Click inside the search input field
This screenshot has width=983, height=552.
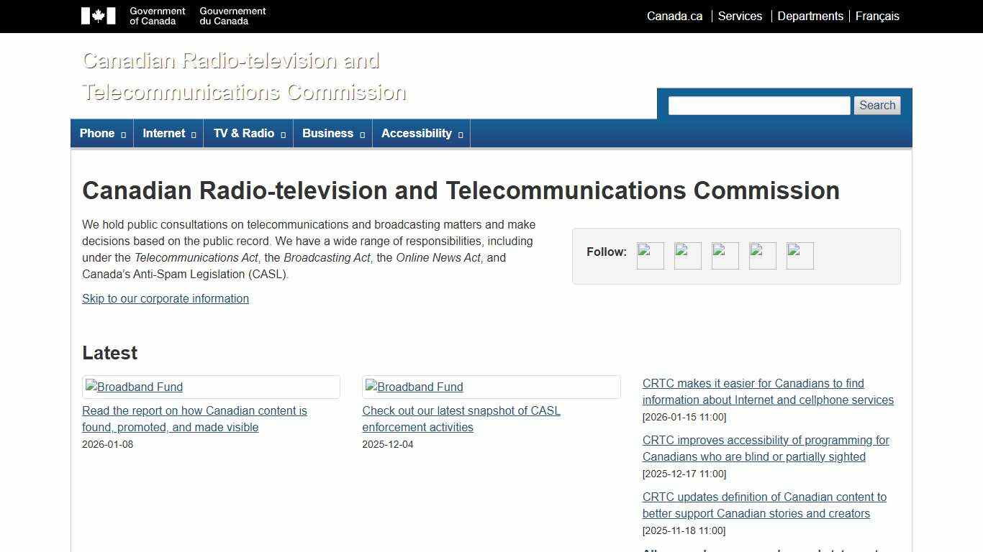[x=758, y=105]
